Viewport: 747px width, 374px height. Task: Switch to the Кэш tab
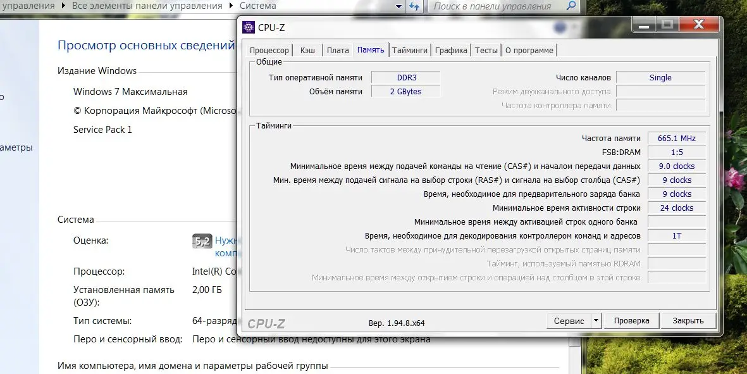click(x=307, y=51)
